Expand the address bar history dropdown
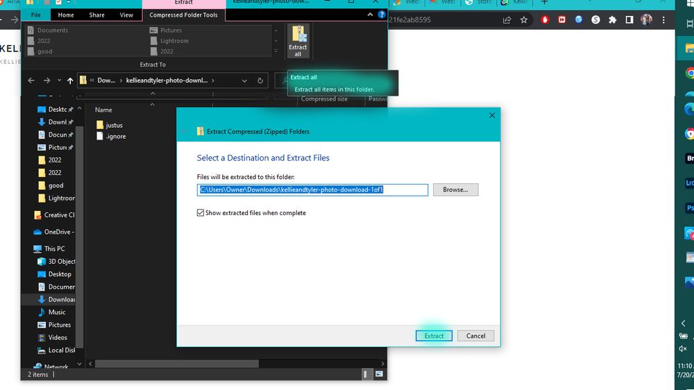The width and height of the screenshot is (694, 390). 244,80
